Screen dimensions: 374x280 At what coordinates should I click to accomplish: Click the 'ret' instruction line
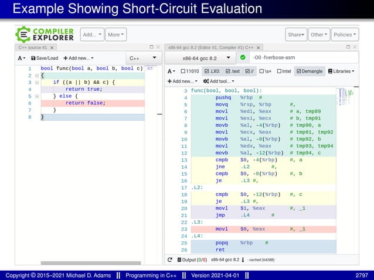(220, 250)
